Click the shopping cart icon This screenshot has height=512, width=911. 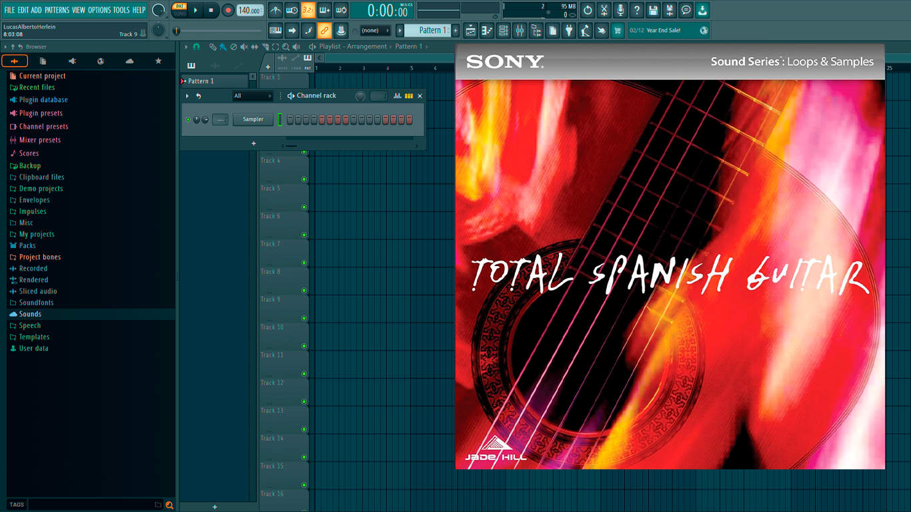[618, 31]
